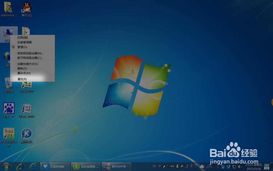Viewport: 273px width, 171px height.
Task: Select the Administrator folder desktop icon
Action: click(9, 9)
